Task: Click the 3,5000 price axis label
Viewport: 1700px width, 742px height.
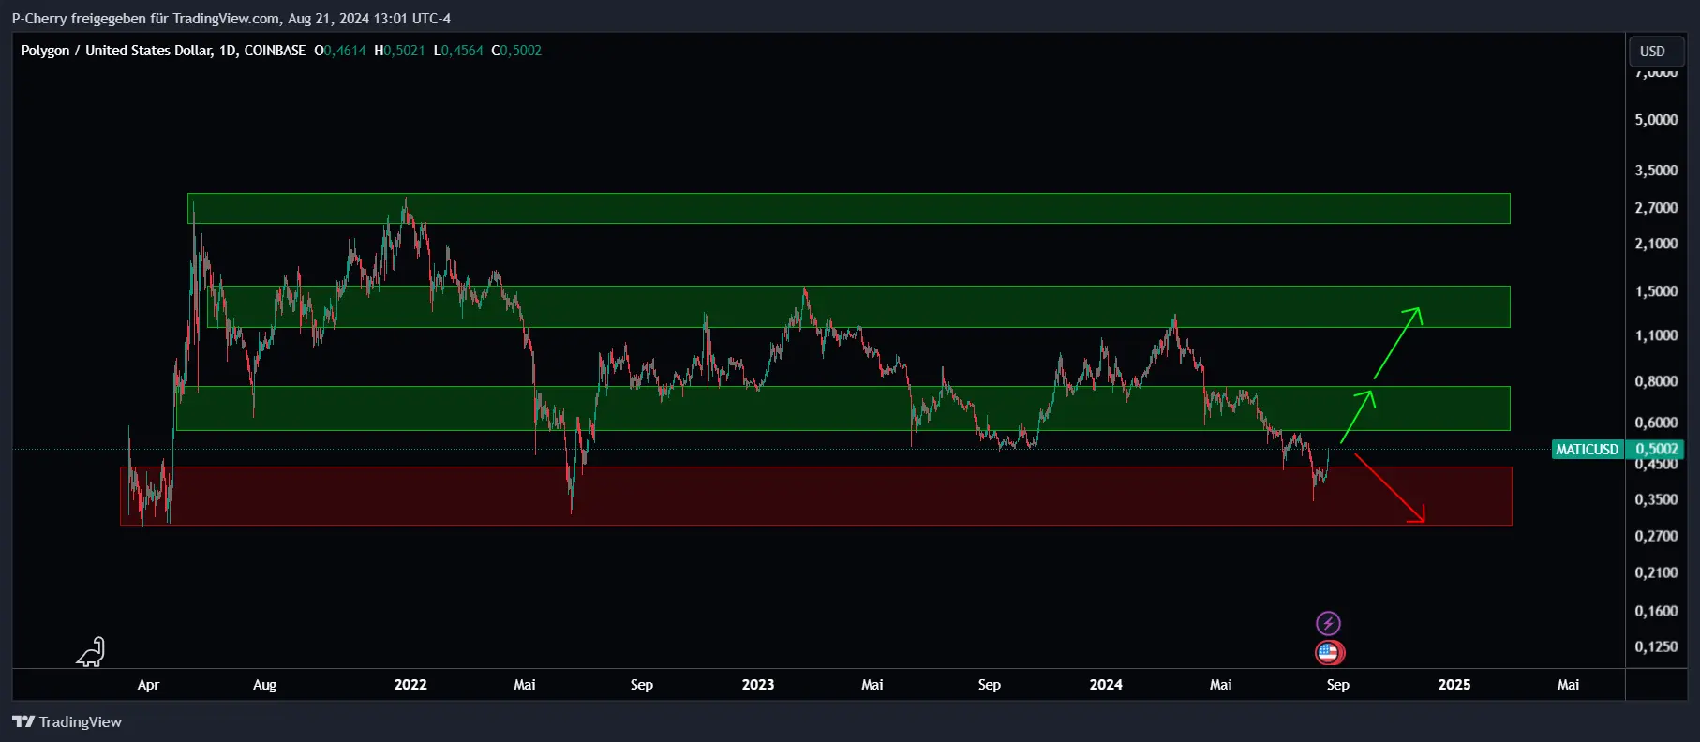Action: 1656,171
